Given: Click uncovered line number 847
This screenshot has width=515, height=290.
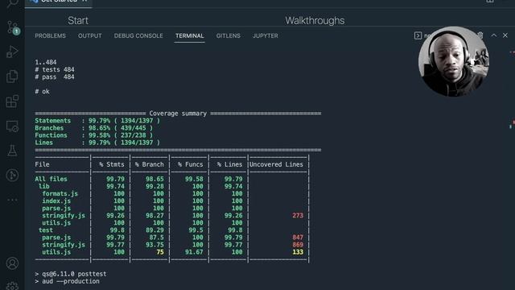Looking at the screenshot, I should [x=298, y=238].
